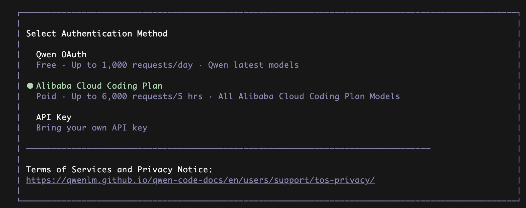Image resolution: width=526 pixels, height=208 pixels.
Task: Click the green selection dot indicator
Action: (30, 86)
